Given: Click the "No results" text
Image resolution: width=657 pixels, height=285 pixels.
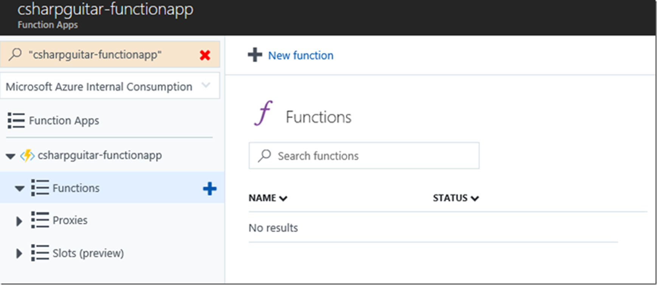Looking at the screenshot, I should 273,228.
